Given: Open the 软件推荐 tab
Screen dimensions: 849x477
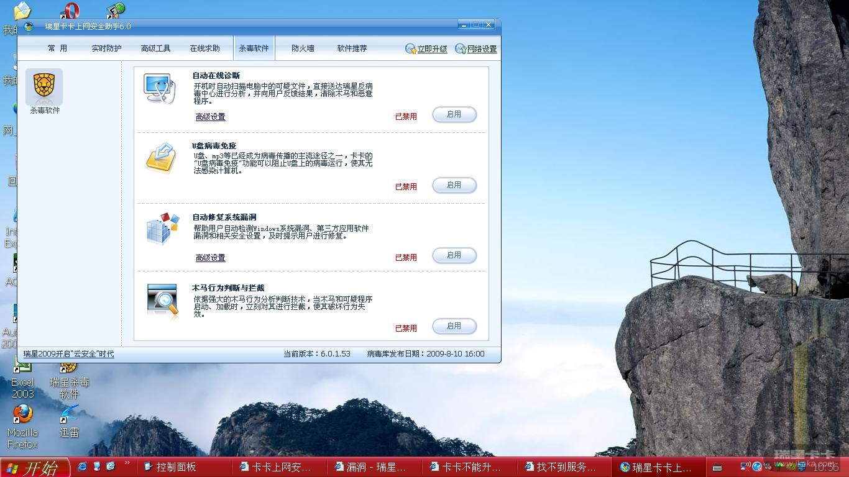Looking at the screenshot, I should click(352, 48).
